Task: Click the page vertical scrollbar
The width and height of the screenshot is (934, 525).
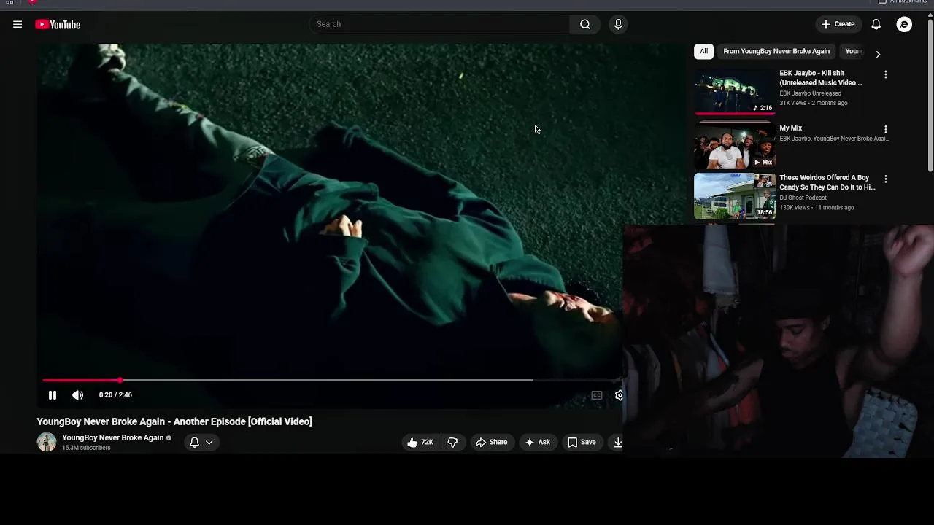Action: pyautogui.click(x=930, y=95)
